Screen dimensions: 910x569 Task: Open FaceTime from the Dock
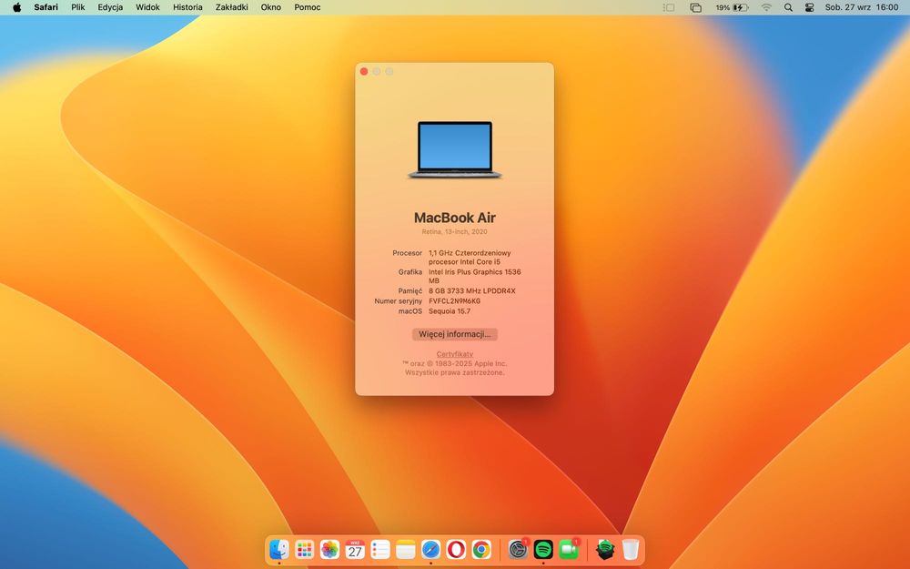point(569,549)
